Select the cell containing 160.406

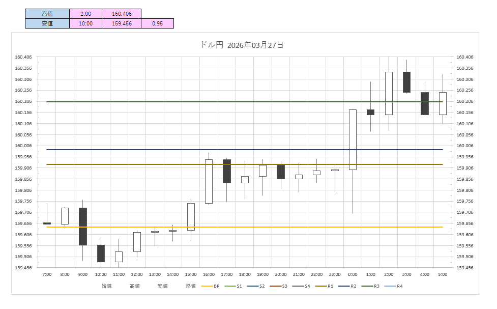click(121, 14)
